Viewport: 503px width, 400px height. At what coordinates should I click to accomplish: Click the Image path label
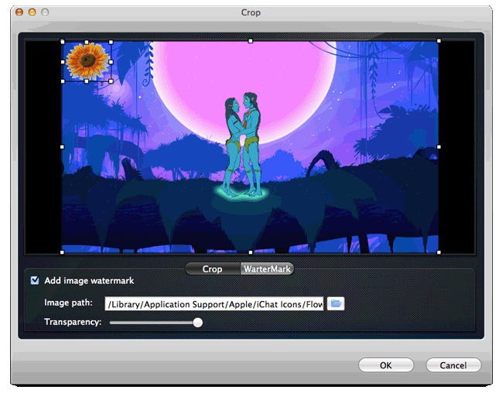pyautogui.click(x=68, y=303)
